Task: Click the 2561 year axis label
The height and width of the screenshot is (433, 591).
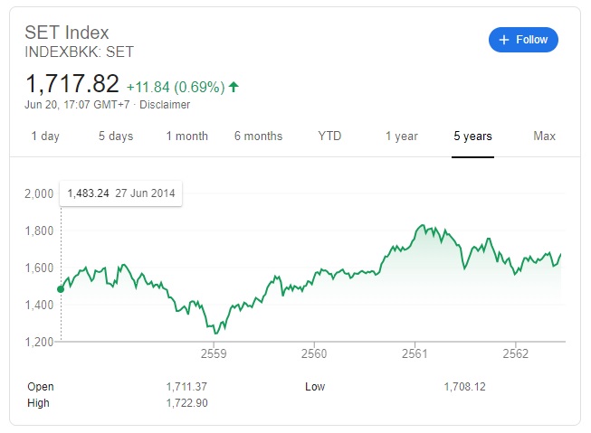Action: click(415, 353)
